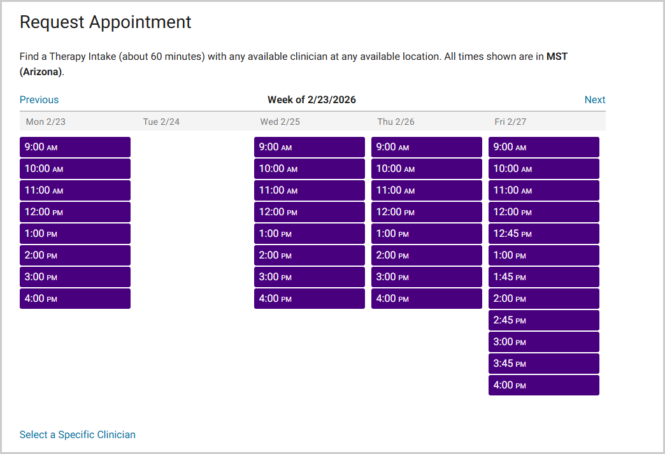665x454 pixels.
Task: Pick Friday 2/27 3:45 PM time
Action: [544, 364]
